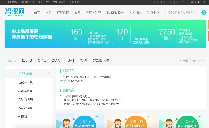The height and width of the screenshot is (128, 209).
Task: Open the highlighted 选课 navigation item
Action: (x=48, y=12)
